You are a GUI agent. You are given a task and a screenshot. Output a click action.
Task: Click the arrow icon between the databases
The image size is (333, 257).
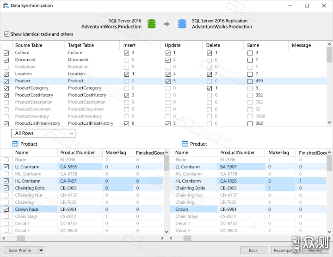click(166, 24)
